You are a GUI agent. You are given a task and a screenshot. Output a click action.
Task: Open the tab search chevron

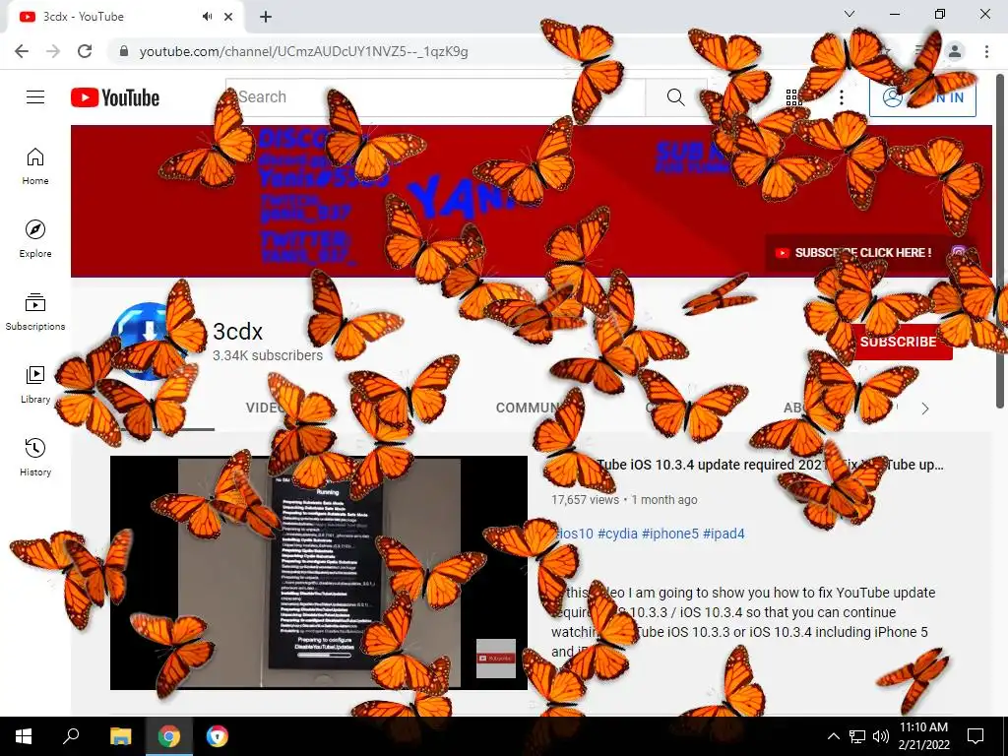click(850, 14)
